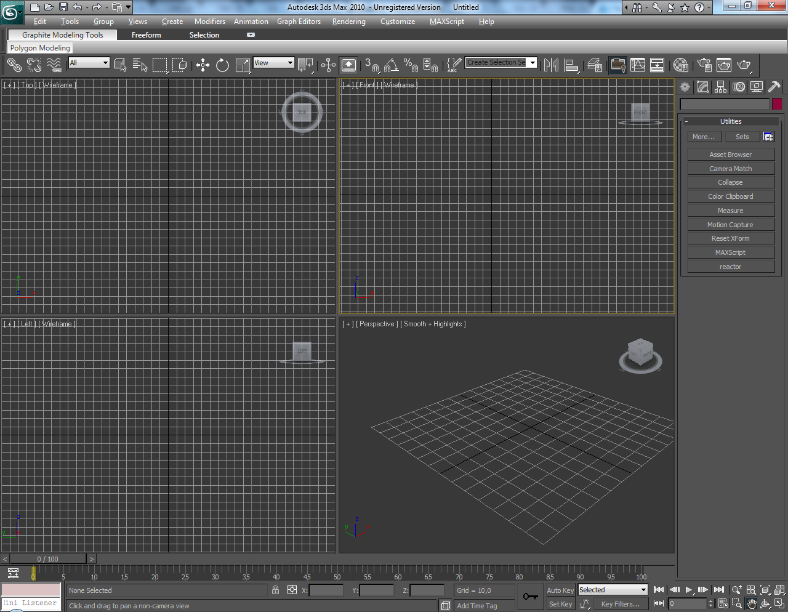Open Perspective viewport shading menu
The width and height of the screenshot is (788, 612).
point(433,324)
